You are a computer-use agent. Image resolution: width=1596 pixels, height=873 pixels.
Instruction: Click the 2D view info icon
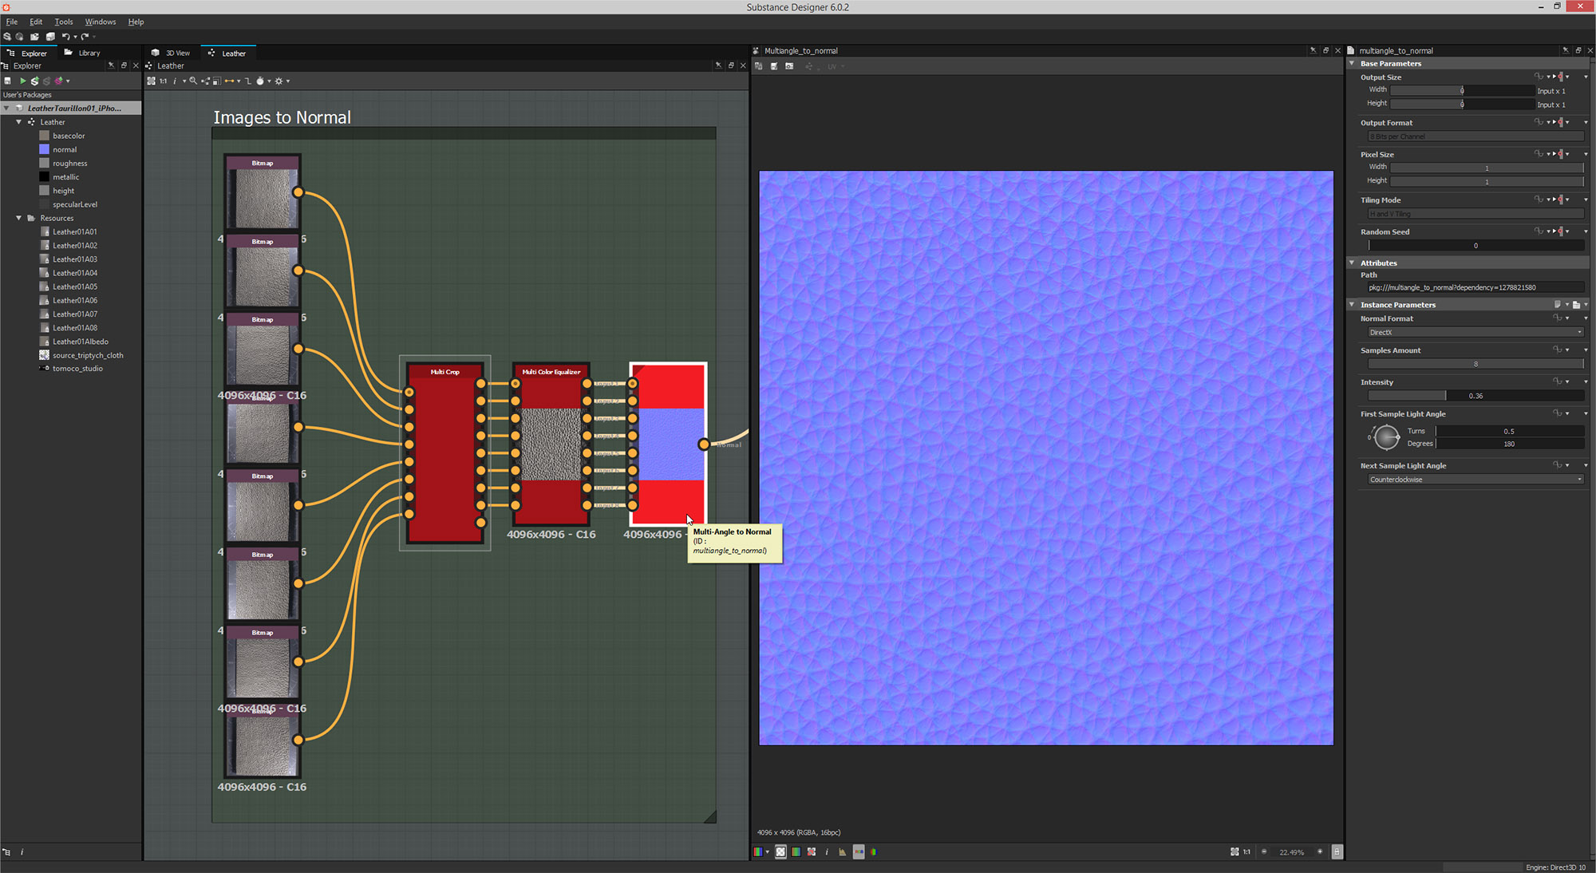(827, 851)
